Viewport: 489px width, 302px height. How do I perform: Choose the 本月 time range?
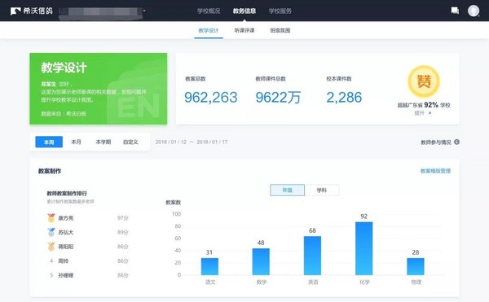point(76,142)
